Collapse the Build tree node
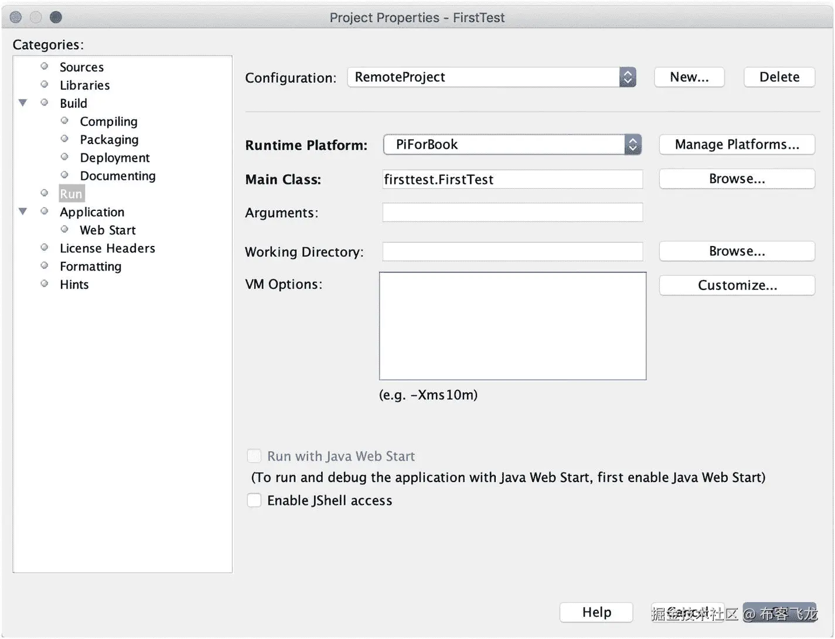 point(23,103)
